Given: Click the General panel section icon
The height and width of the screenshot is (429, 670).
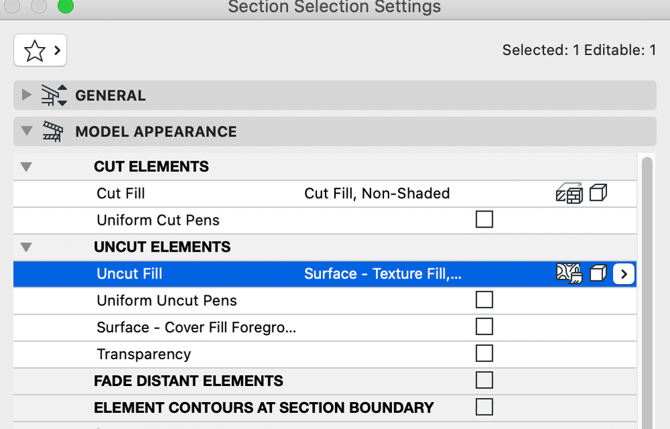Looking at the screenshot, I should click(54, 95).
